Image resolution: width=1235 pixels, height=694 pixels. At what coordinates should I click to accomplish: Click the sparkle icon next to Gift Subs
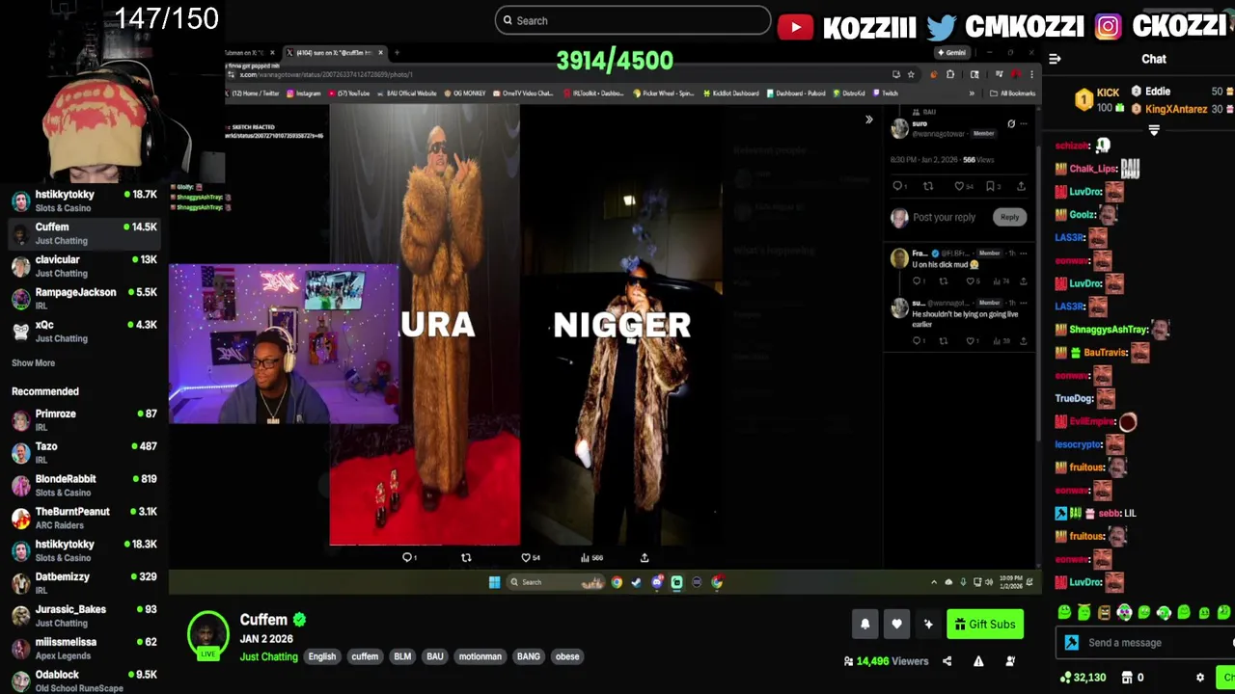click(x=928, y=625)
